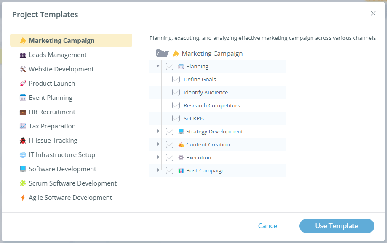
Task: Click the Post-Campaign chart icon
Action: [180, 170]
